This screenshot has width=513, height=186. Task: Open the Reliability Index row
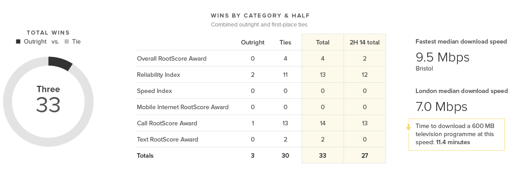(x=159, y=75)
